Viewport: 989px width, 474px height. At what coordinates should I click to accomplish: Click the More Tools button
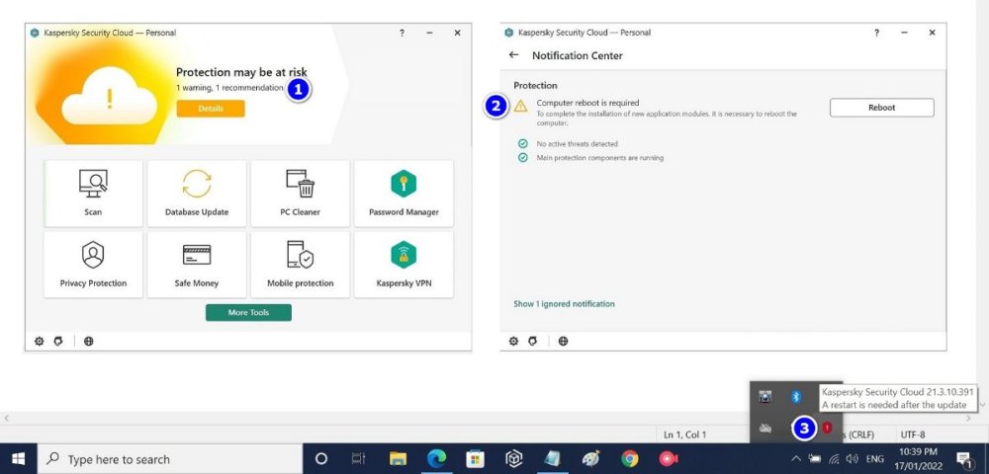point(248,312)
